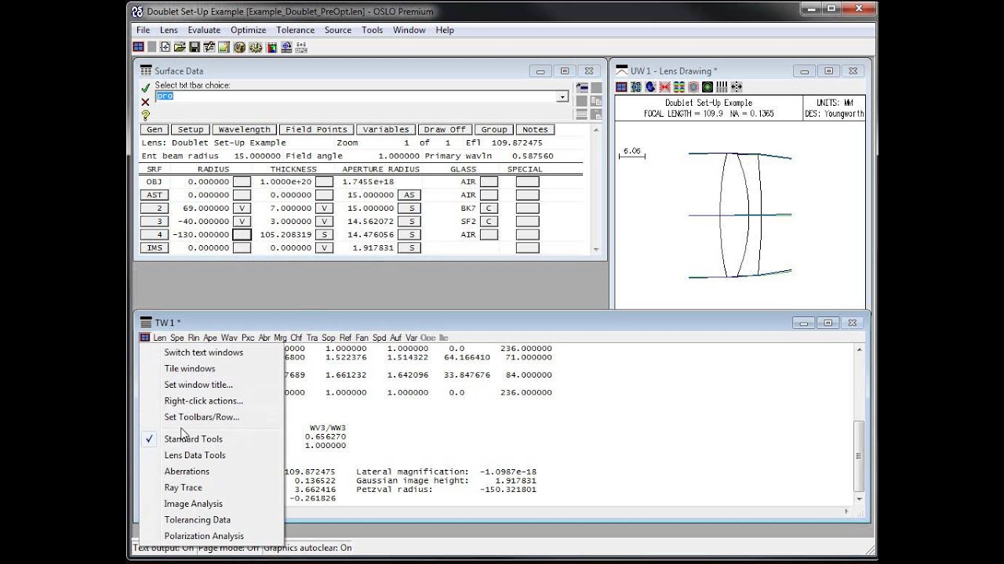Viewport: 1004px width, 564px height.
Task: Select Lens Data Tools menu entry
Action: pos(195,455)
